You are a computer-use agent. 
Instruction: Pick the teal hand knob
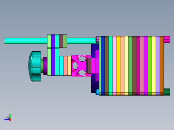pyautogui.click(x=35, y=66)
